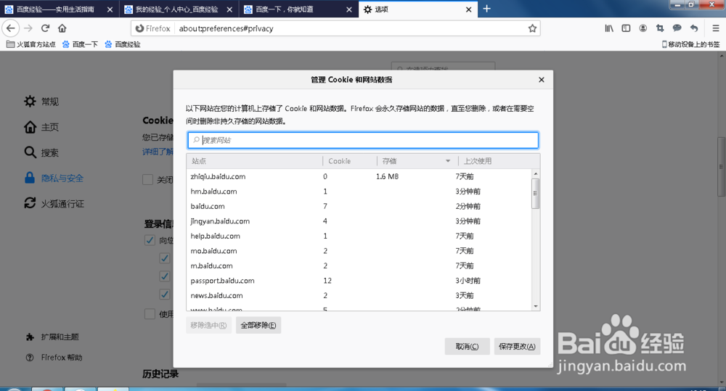Select help.baidu.com row

359,236
